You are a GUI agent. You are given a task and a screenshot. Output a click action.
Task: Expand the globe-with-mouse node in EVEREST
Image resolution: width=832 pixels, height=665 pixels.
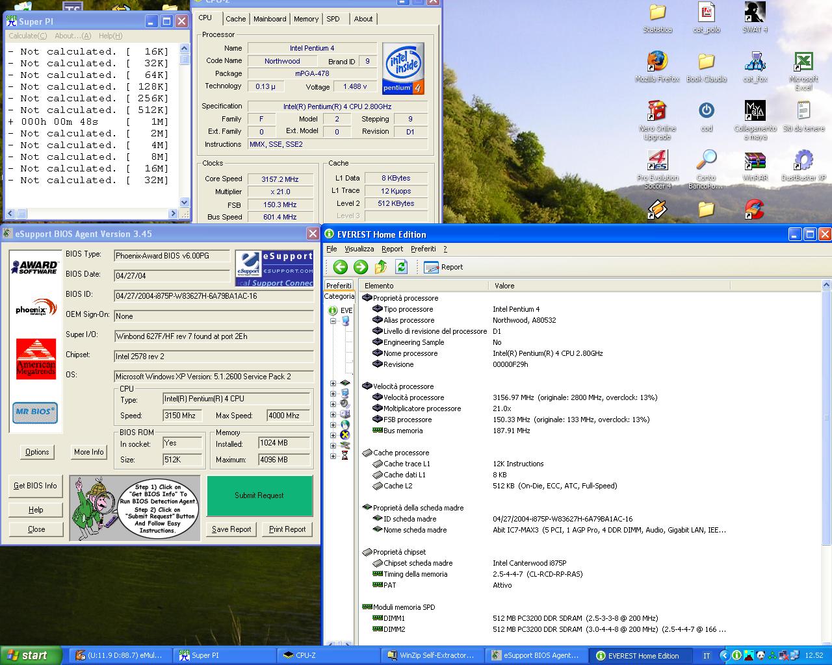(x=333, y=425)
